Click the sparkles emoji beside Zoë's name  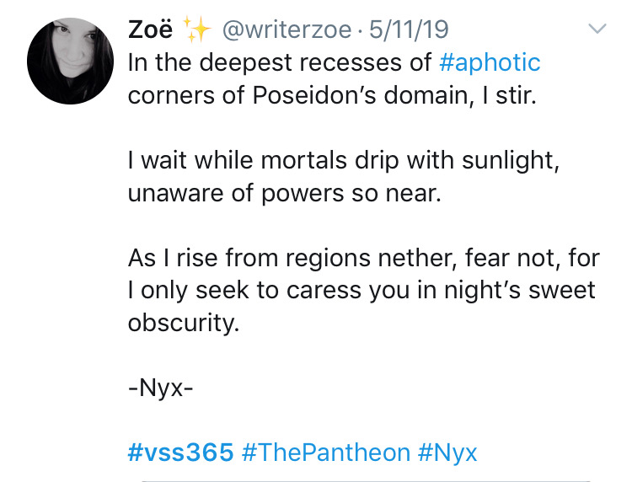click(x=196, y=29)
